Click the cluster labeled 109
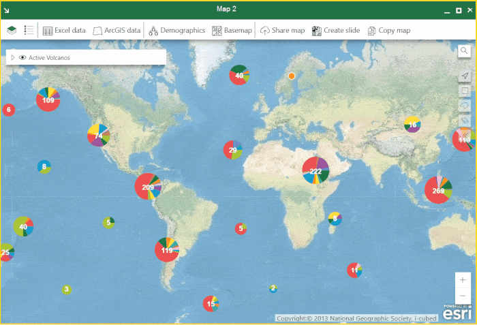Image resolution: width=477 pixels, height=325 pixels. (48, 99)
